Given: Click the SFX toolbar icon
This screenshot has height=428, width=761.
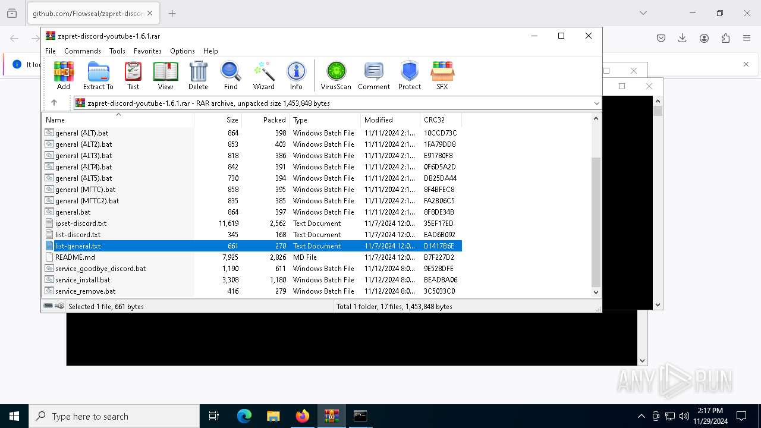Looking at the screenshot, I should [442, 75].
